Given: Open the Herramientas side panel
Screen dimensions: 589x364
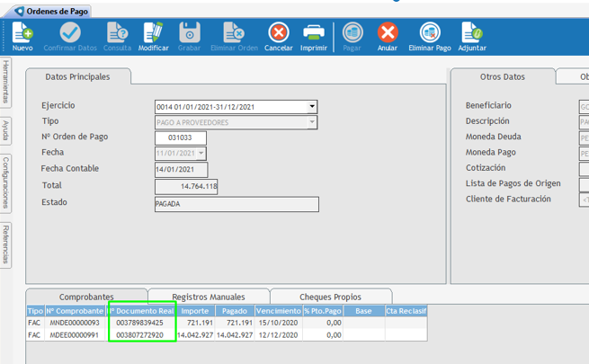Looking at the screenshot, I should coord(6,82).
